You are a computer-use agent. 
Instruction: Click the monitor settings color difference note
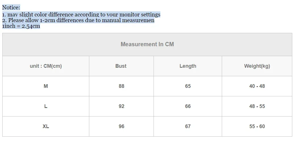click(x=81, y=14)
